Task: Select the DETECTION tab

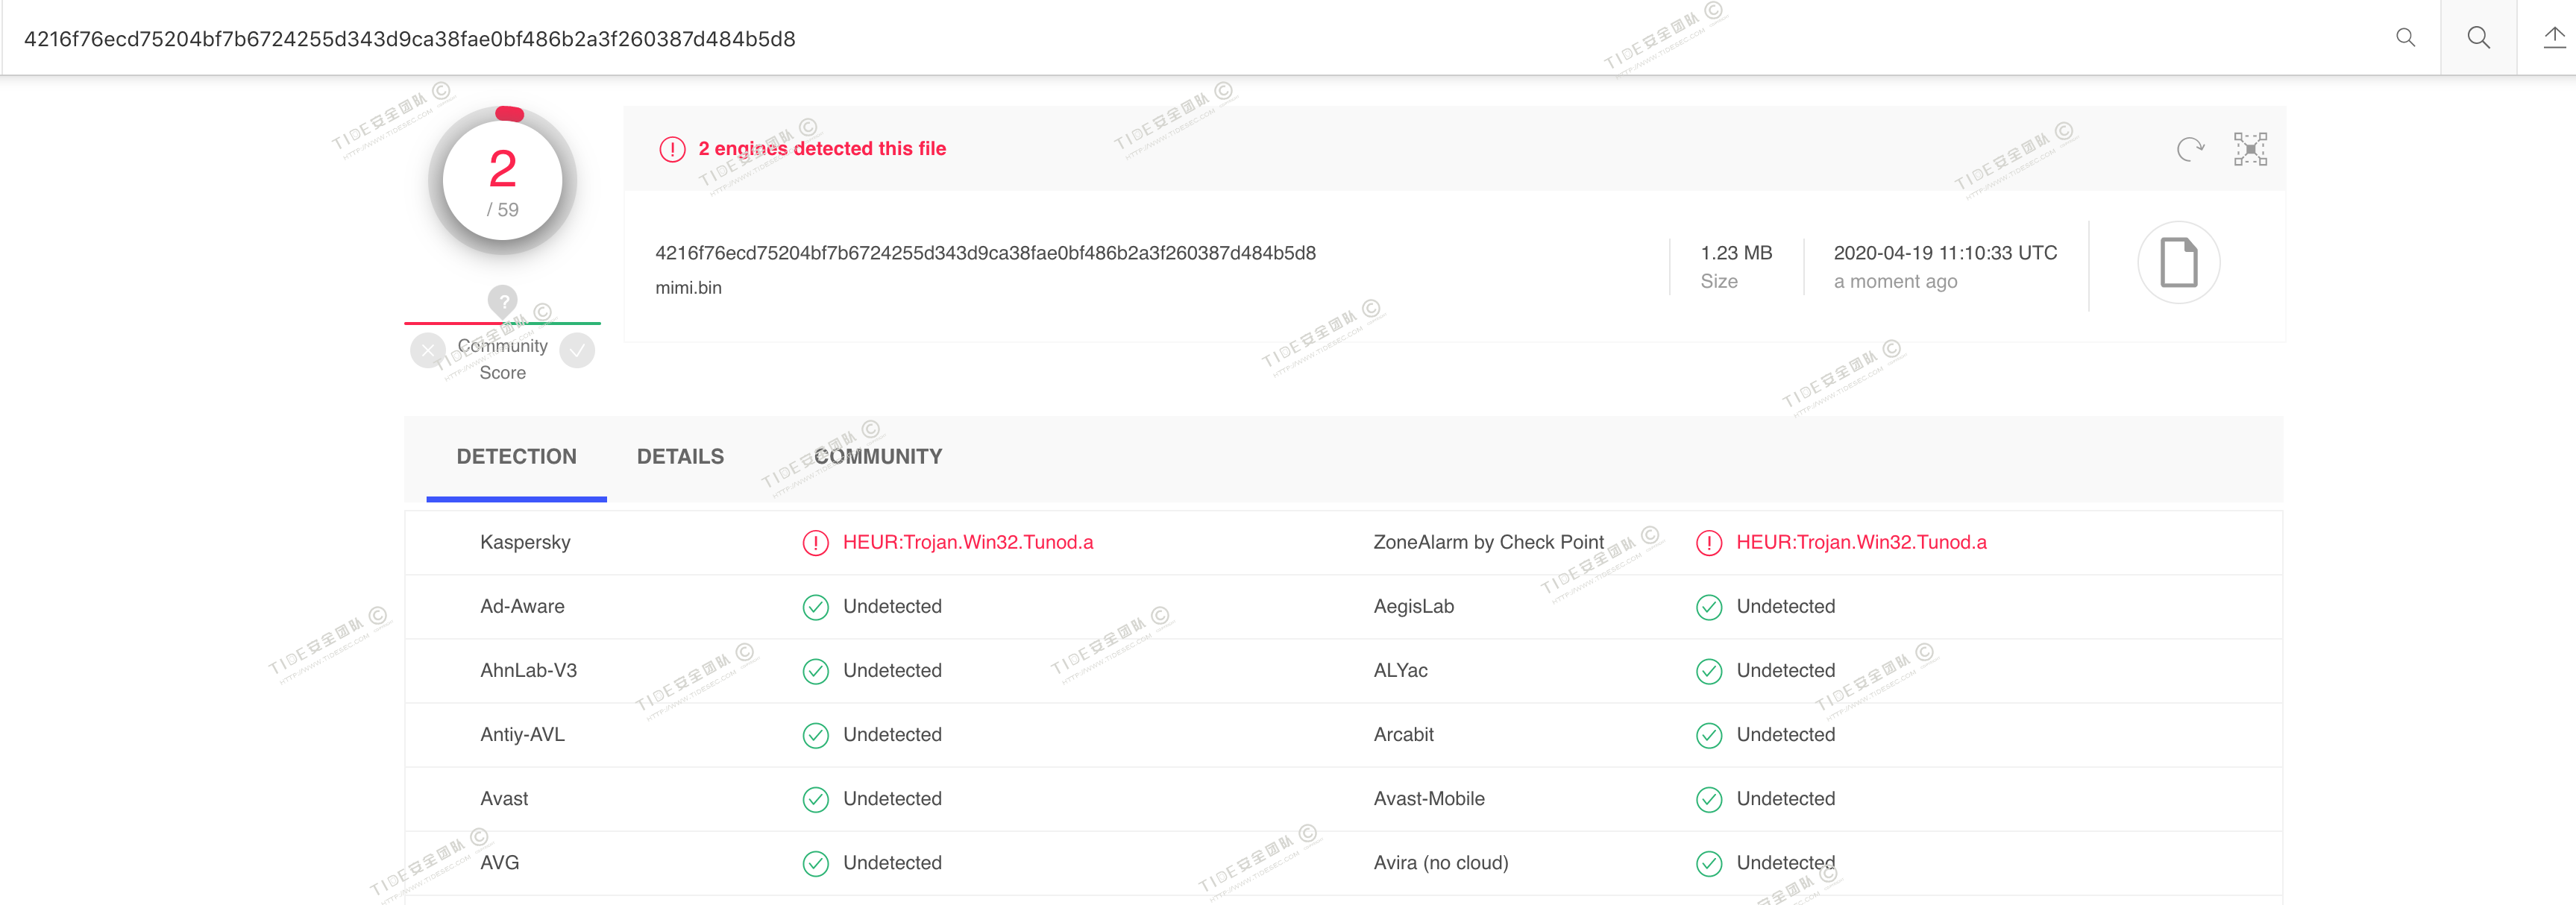Action: coord(516,457)
